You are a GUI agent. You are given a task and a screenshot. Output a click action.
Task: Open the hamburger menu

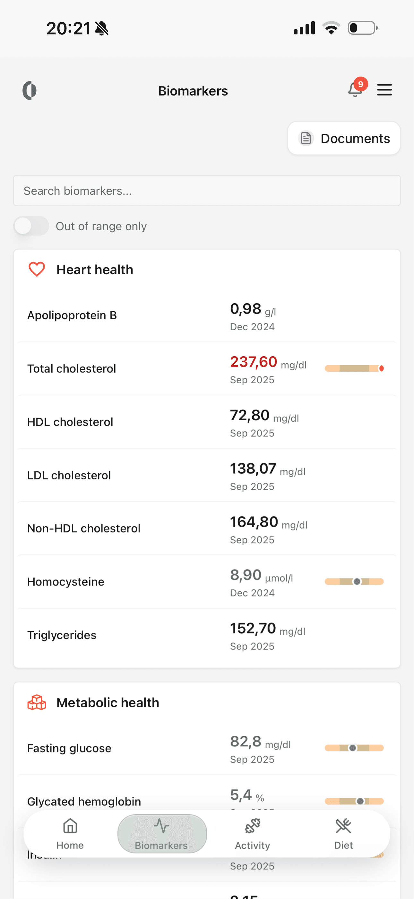(x=384, y=90)
